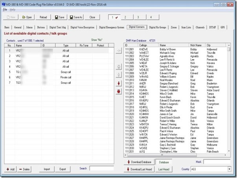Sort database by the City column header

(x=215, y=45)
